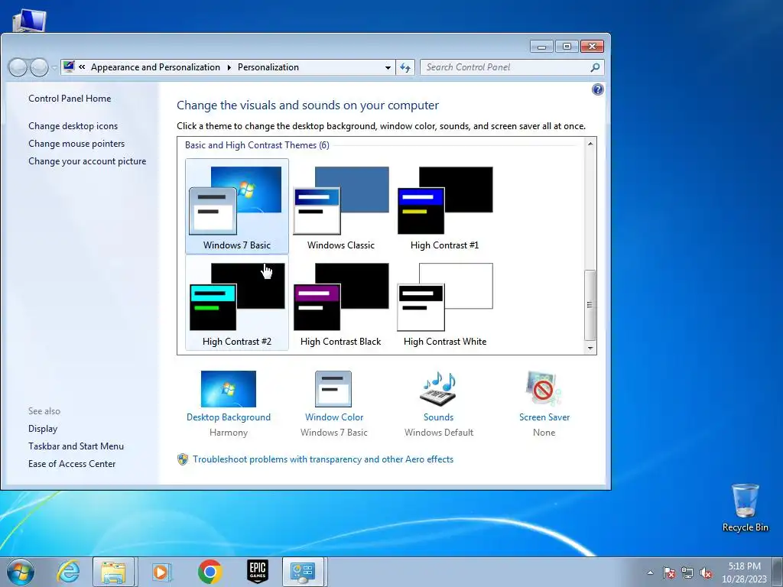Viewport: 783px width, 587px height.
Task: Click the address bar control panel icon
Action: (x=69, y=67)
